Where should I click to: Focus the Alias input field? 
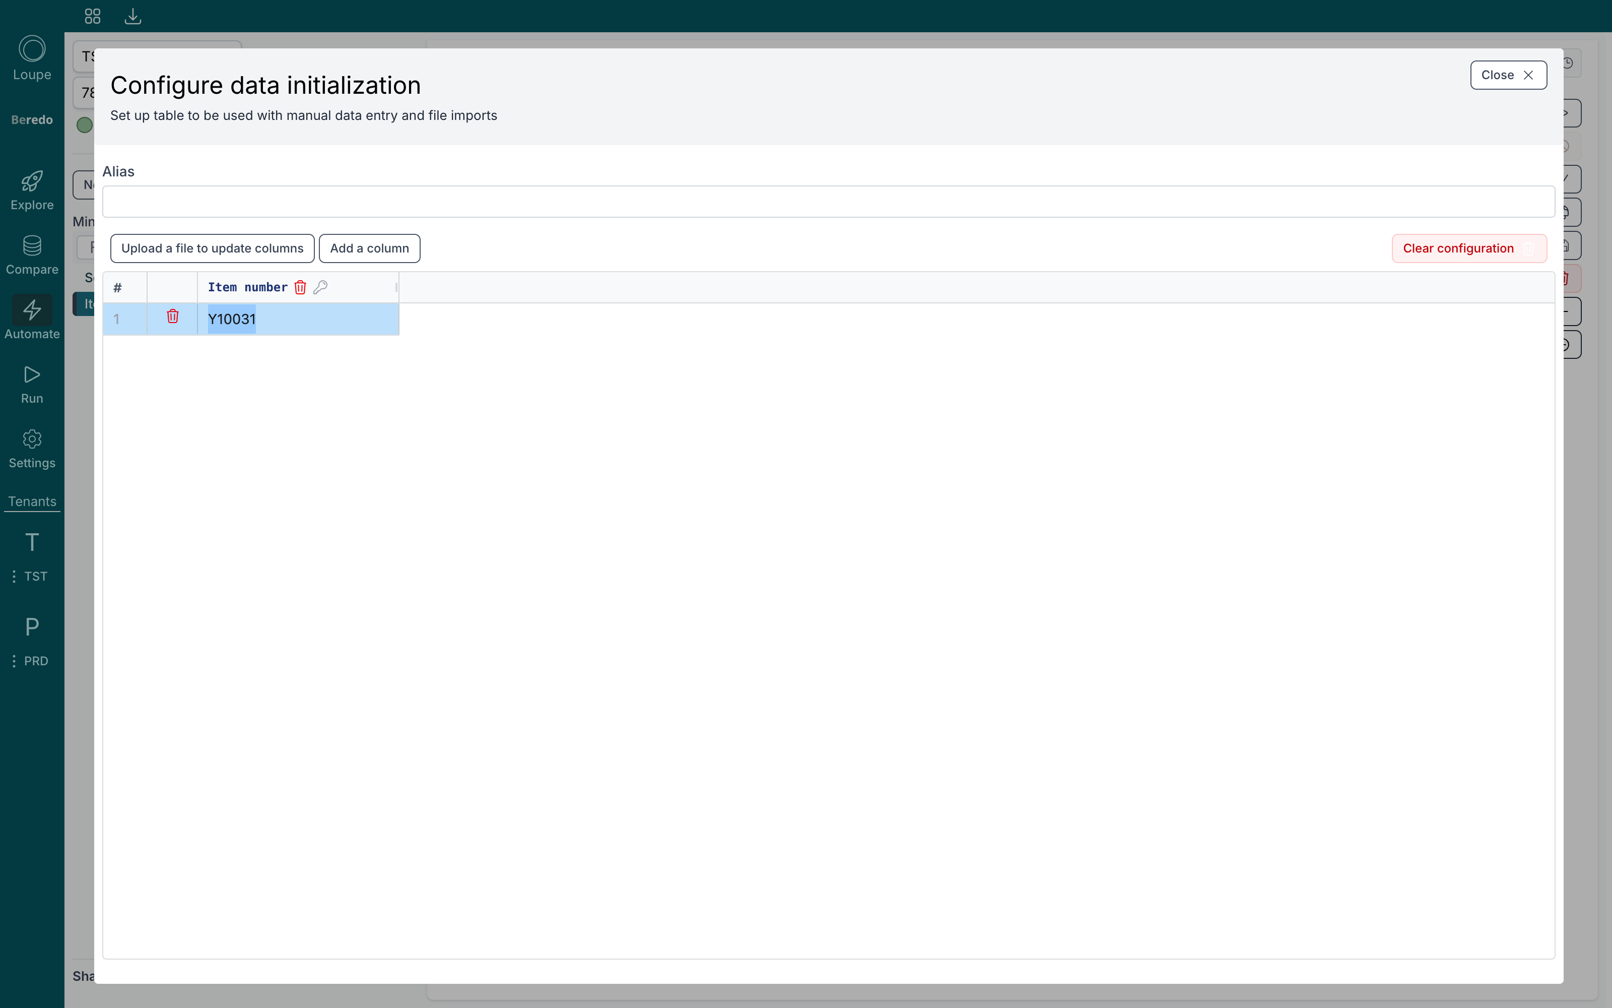[x=829, y=201]
